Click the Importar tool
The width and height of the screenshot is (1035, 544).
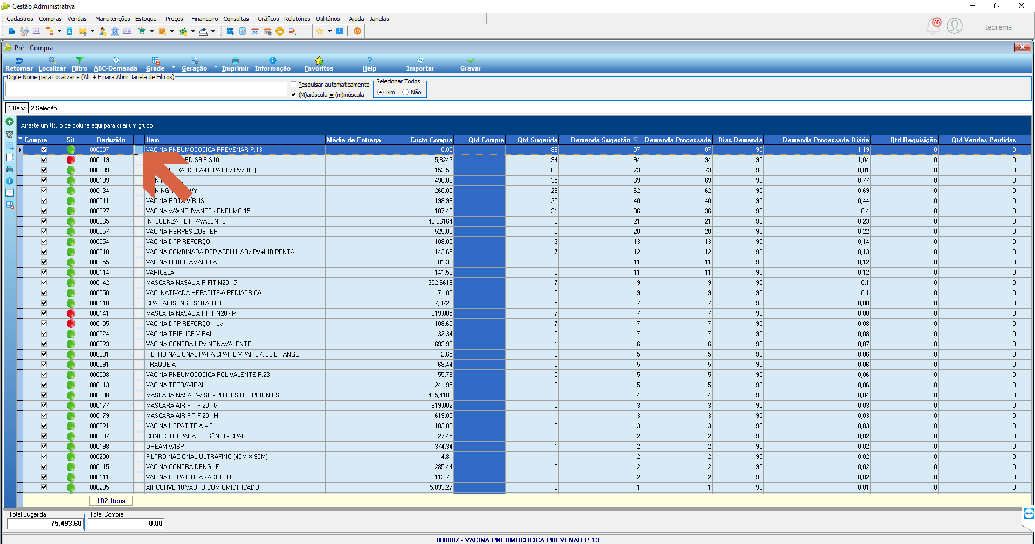click(x=420, y=64)
